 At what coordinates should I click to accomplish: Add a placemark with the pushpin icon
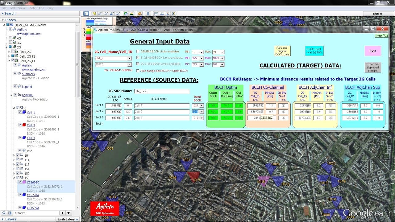click(94, 14)
